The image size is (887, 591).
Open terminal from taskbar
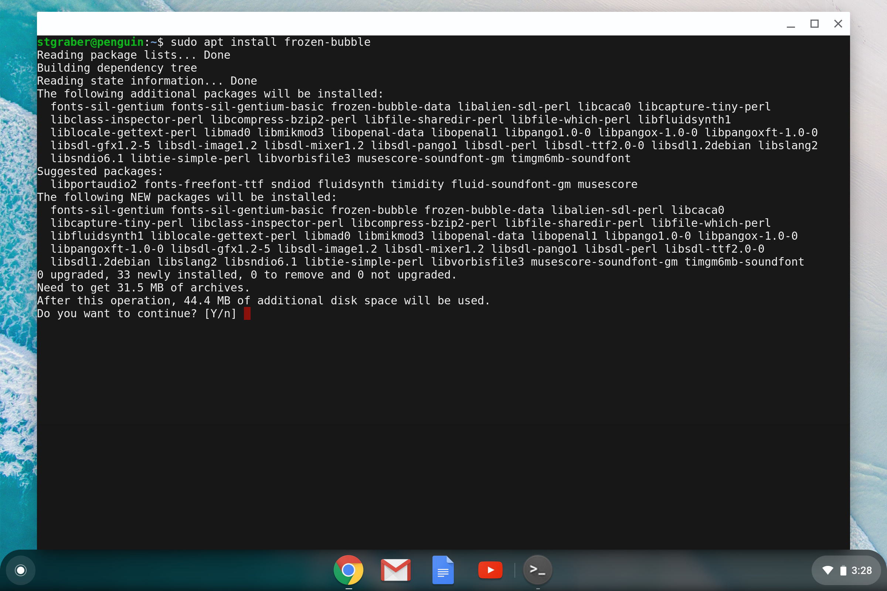point(537,570)
